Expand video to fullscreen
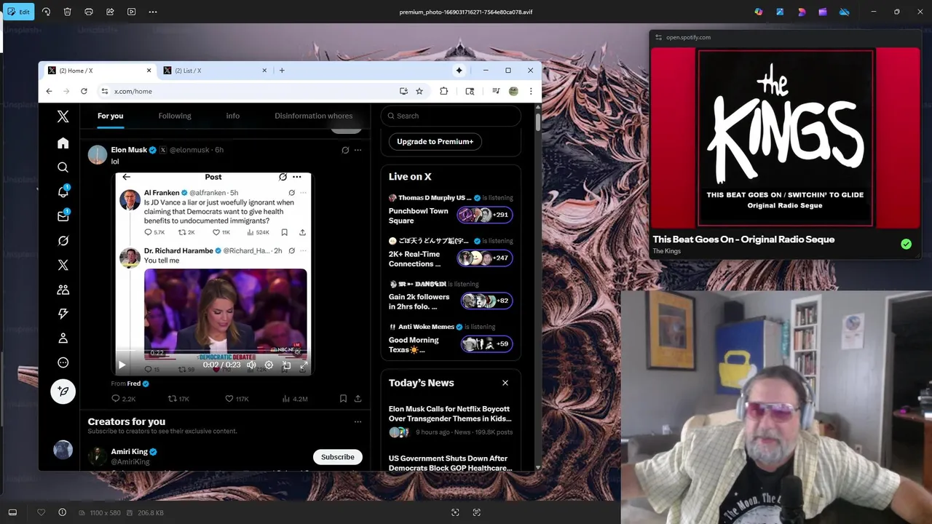Image resolution: width=932 pixels, height=524 pixels. point(304,365)
